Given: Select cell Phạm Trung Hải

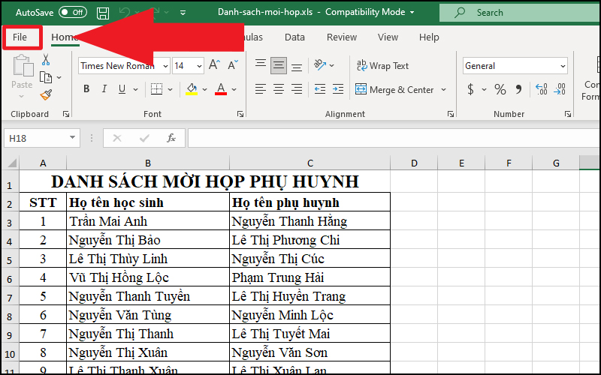Looking at the screenshot, I should 310,277.
